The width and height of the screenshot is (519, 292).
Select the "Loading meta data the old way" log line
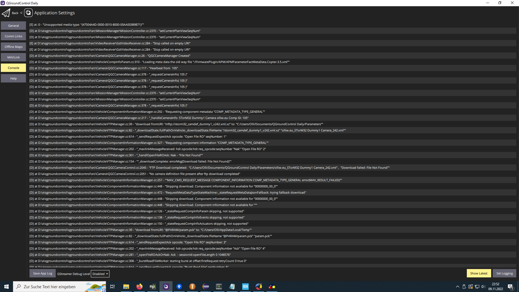click(273, 62)
